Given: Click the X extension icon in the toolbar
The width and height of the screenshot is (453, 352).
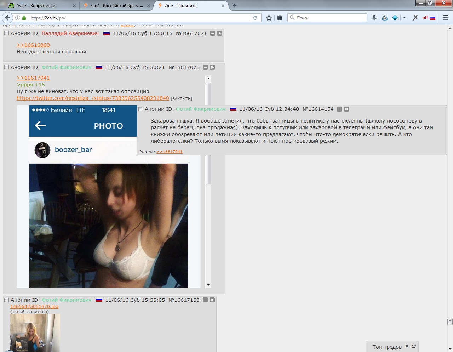Looking at the screenshot, I should click(x=415, y=18).
